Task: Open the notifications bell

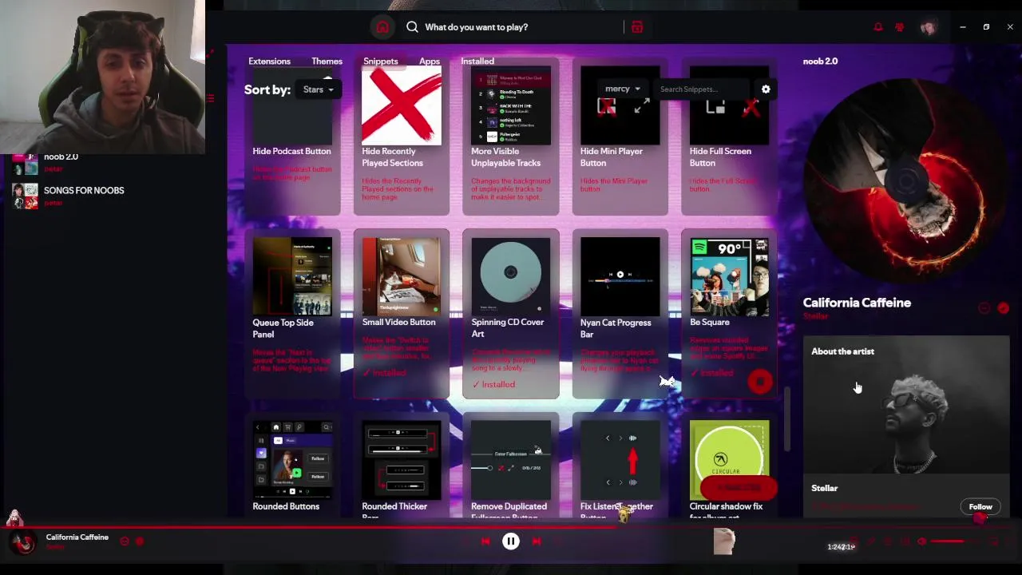Action: [x=878, y=27]
